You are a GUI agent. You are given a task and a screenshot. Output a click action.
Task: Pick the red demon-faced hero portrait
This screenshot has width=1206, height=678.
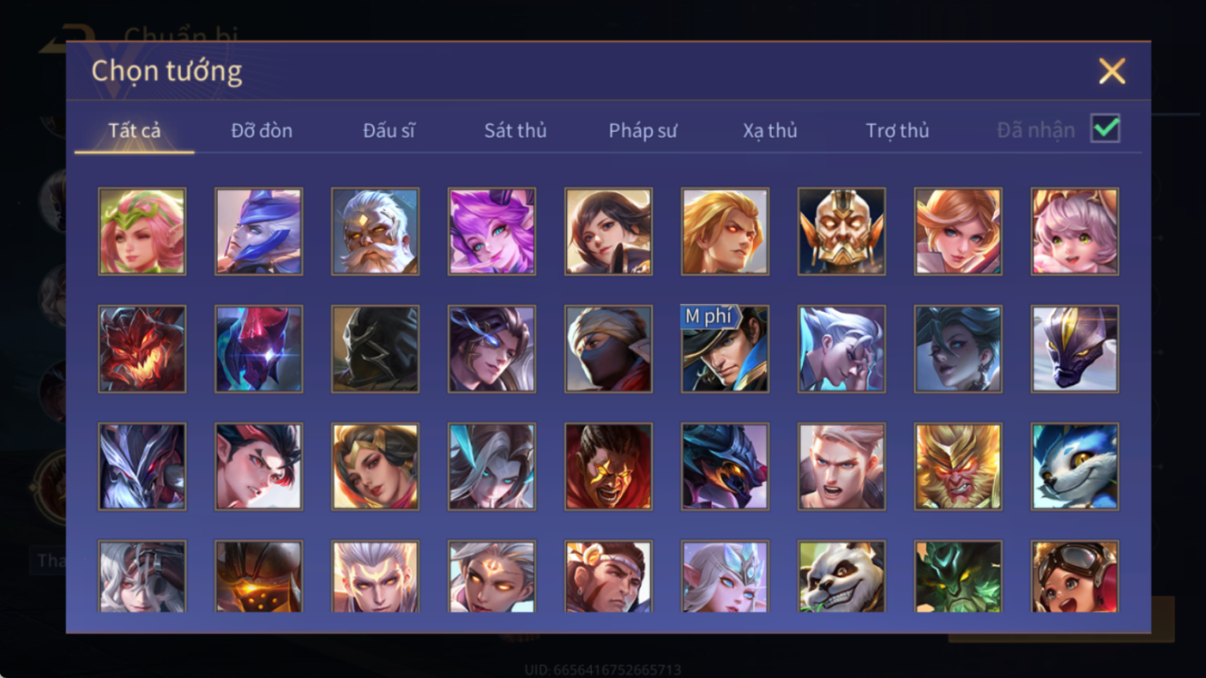[x=142, y=349]
